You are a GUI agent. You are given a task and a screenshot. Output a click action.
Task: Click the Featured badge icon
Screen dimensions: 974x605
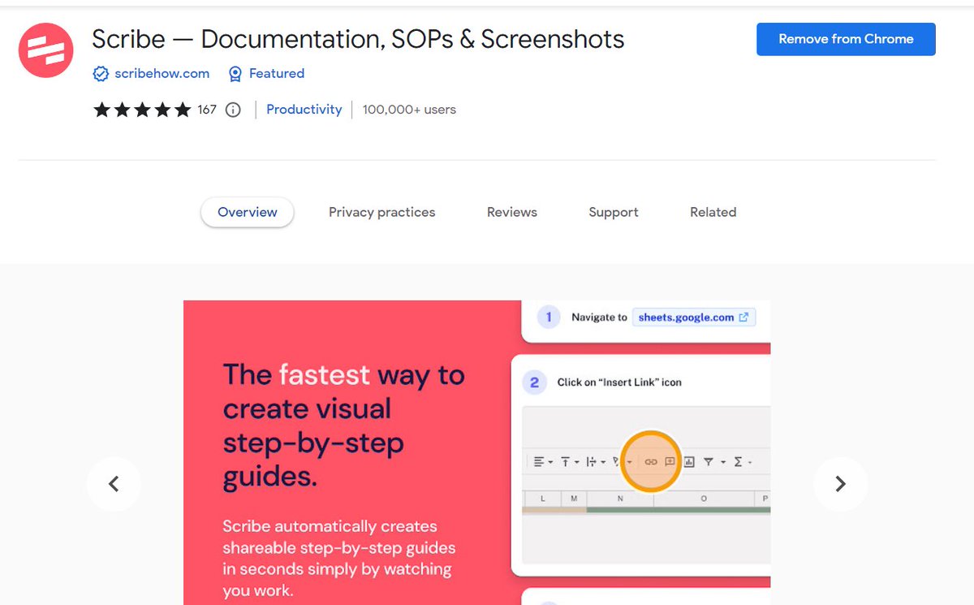tap(235, 73)
